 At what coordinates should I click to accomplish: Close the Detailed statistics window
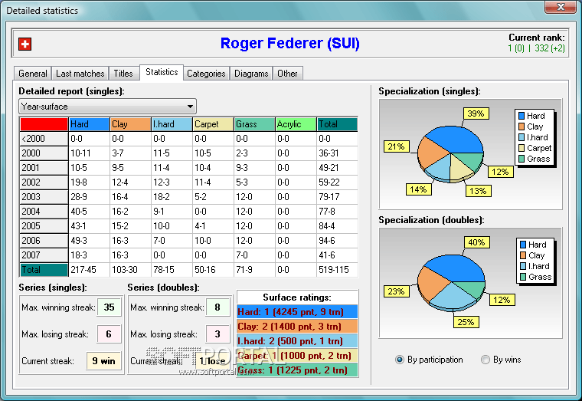coord(561,7)
